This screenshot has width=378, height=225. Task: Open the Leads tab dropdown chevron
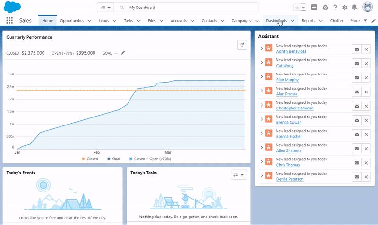115,21
